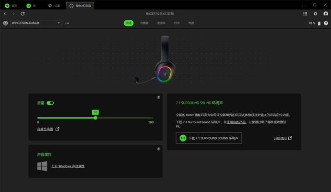Open help tooltip in the volume panel

(x=158, y=97)
